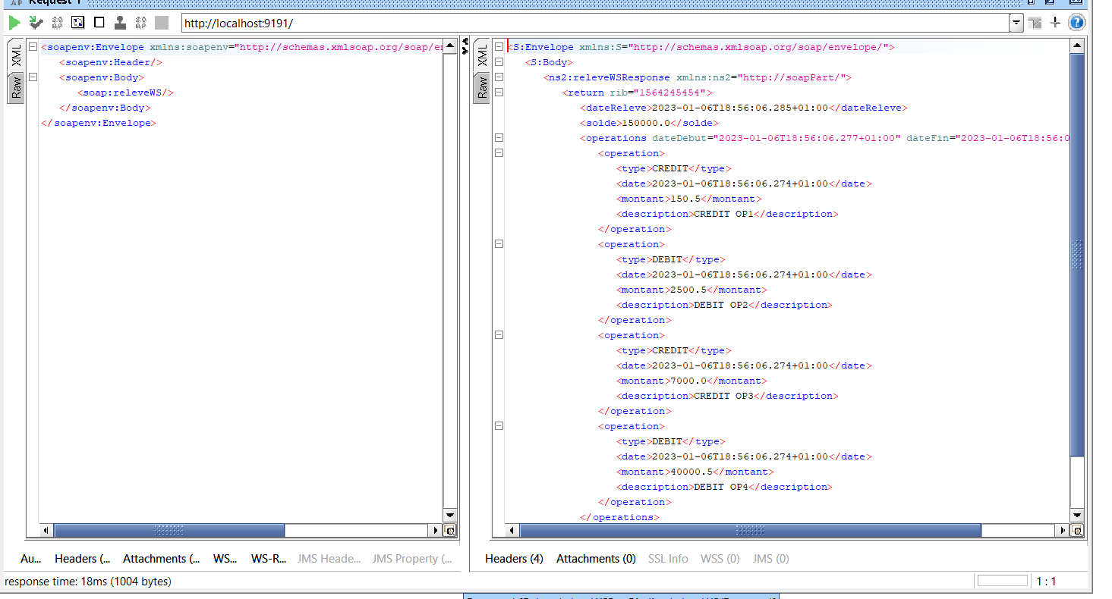Collapse the S:Envelope node in response
1112x599 pixels.
pos(499,47)
